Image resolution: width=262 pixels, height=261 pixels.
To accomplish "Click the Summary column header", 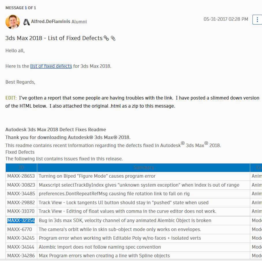I will tap(143, 168).
